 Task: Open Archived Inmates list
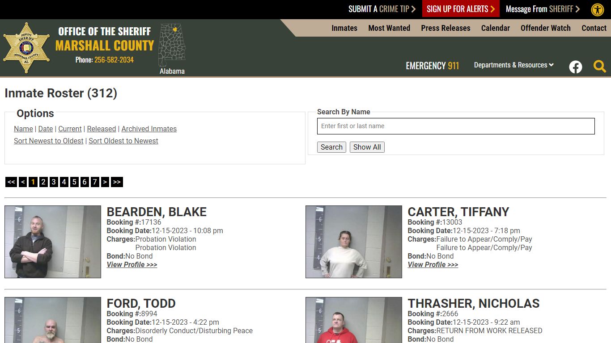pos(149,129)
